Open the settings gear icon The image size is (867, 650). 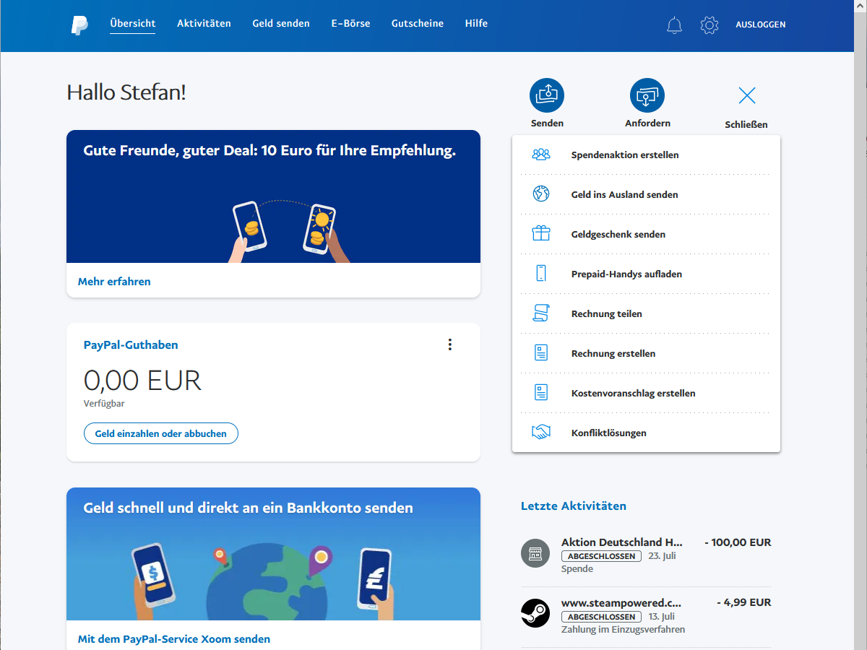point(709,25)
